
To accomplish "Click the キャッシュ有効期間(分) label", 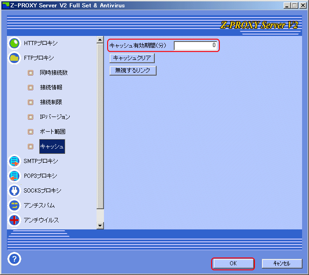I will click(138, 46).
